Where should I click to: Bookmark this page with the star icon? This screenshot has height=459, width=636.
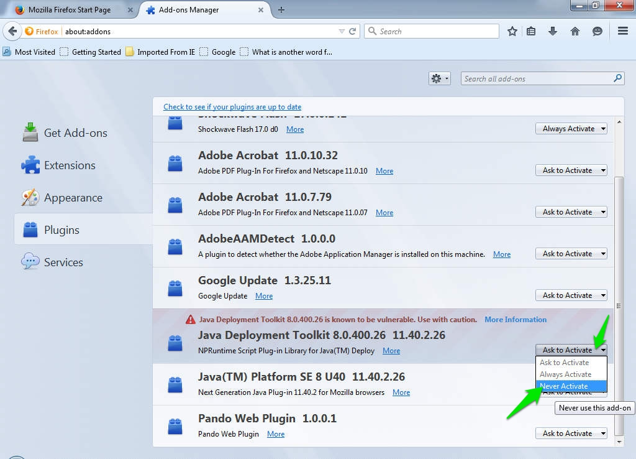click(512, 31)
